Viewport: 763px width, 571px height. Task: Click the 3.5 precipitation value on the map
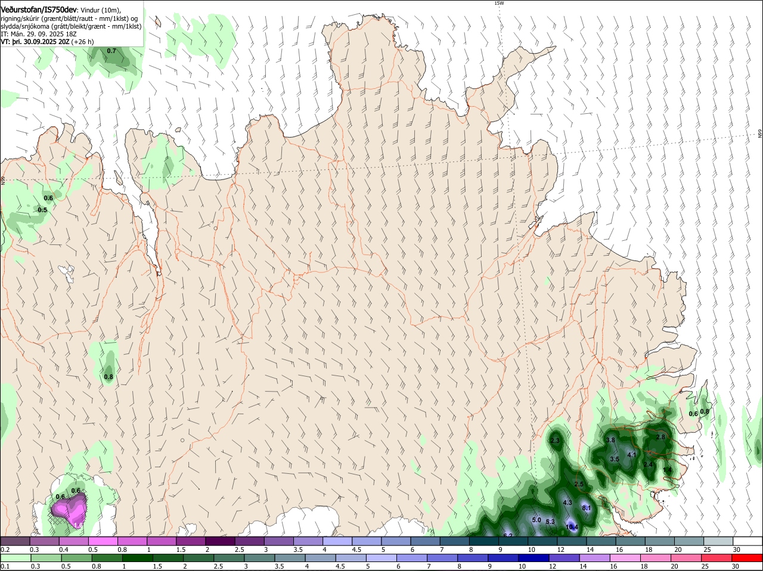coord(615,459)
